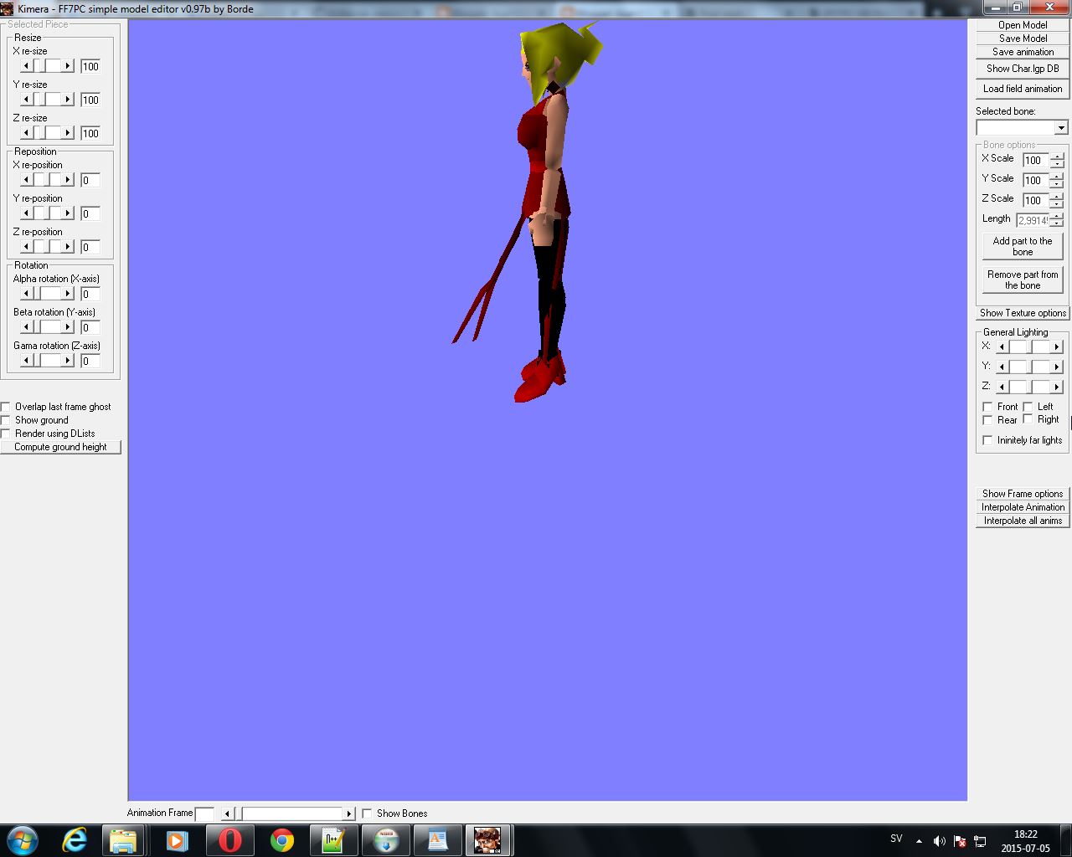Open the Windows Start menu
1072x857 pixels.
point(22,839)
